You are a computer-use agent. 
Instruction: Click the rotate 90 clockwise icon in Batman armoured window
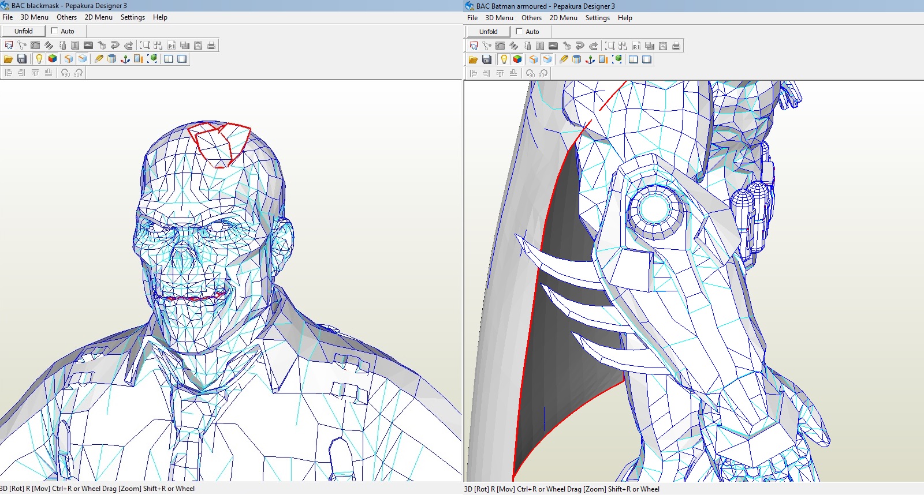(x=543, y=73)
